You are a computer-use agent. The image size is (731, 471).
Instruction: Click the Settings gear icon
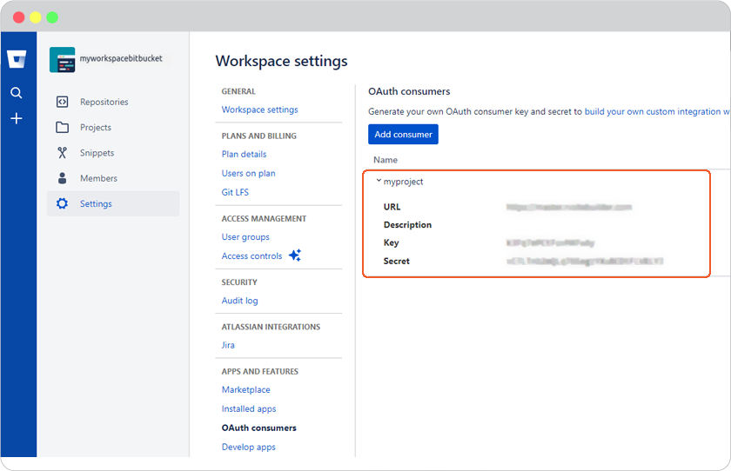pyautogui.click(x=62, y=203)
